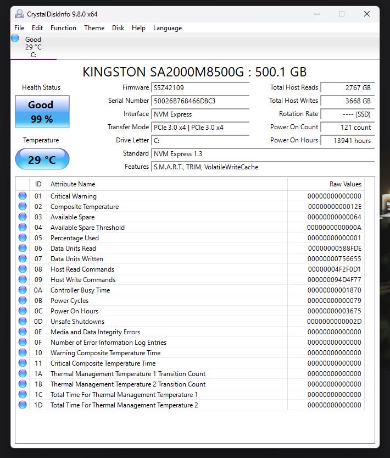Select raw value 0000000000012E
Screen dimensions: 390x458
tap(335, 207)
